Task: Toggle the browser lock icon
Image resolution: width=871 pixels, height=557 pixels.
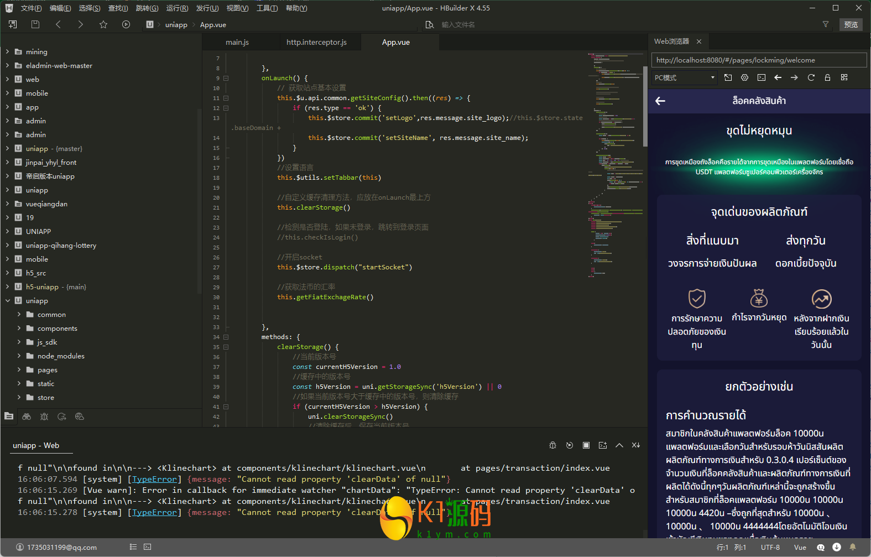Action: [x=828, y=77]
